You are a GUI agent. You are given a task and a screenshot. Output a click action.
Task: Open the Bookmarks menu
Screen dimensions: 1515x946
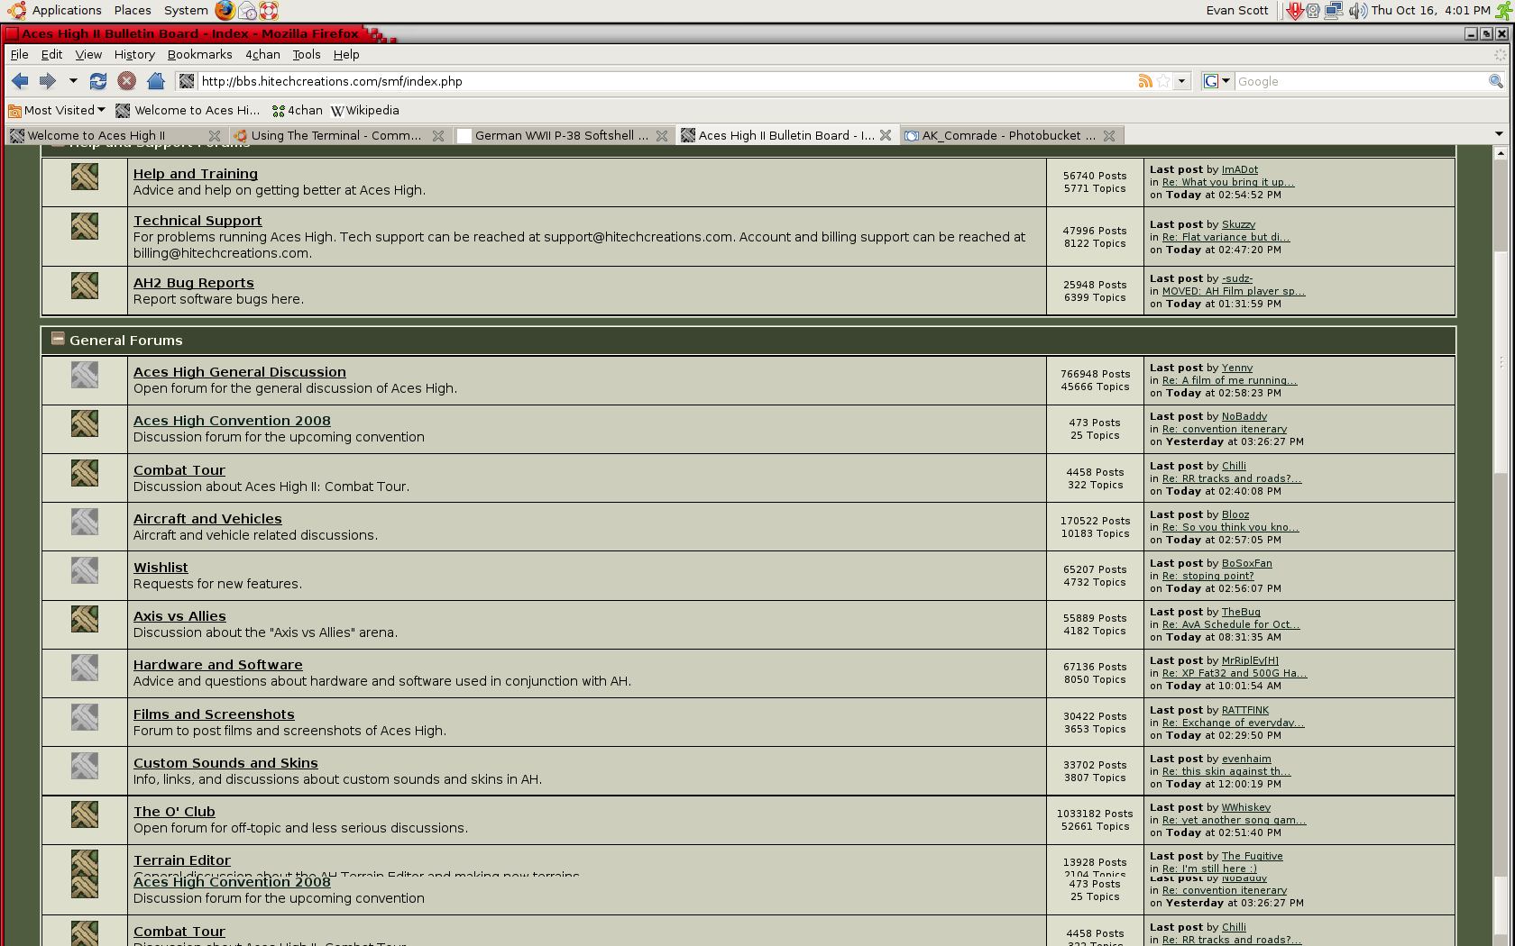(x=199, y=54)
